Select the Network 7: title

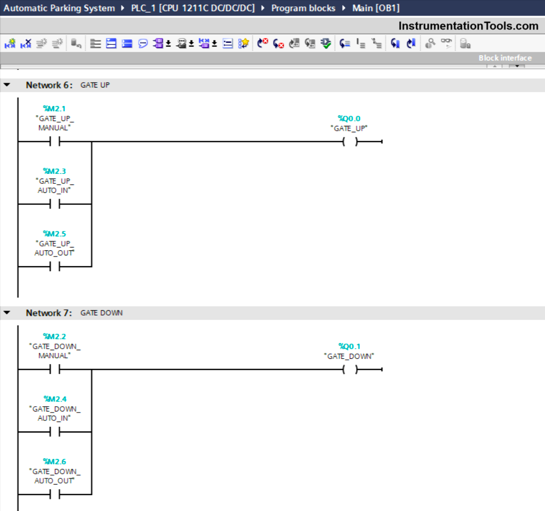coord(49,313)
